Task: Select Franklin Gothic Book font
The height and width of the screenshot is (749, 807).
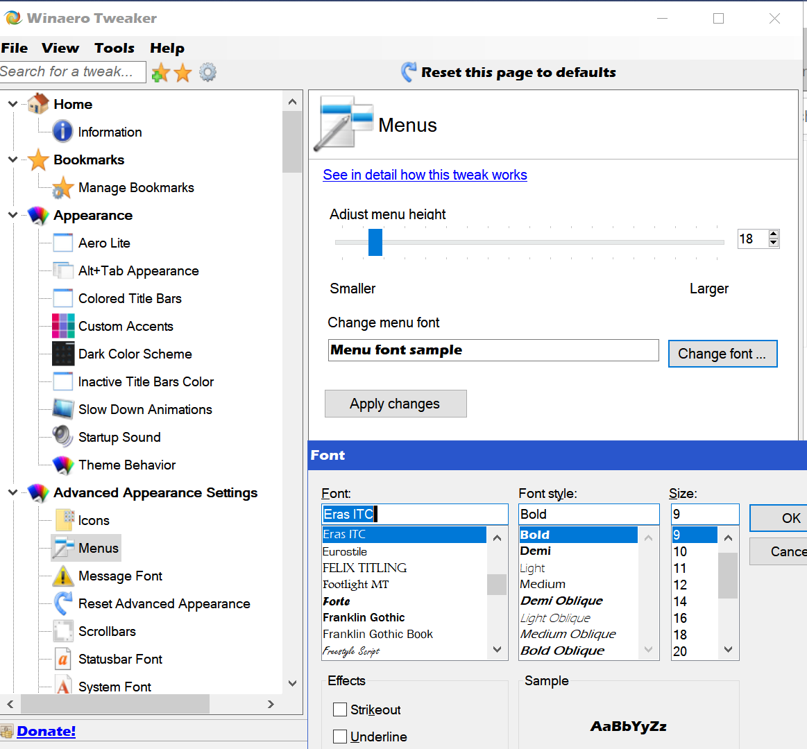Action: [x=377, y=635]
